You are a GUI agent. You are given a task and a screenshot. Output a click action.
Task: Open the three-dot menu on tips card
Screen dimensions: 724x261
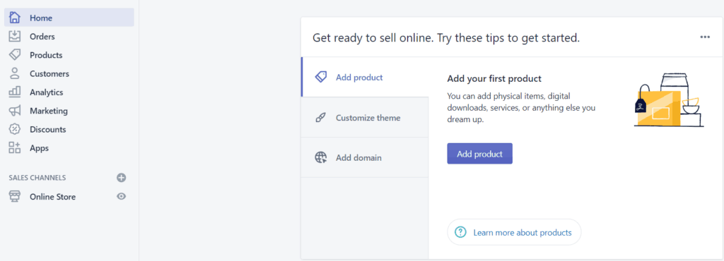pos(705,37)
